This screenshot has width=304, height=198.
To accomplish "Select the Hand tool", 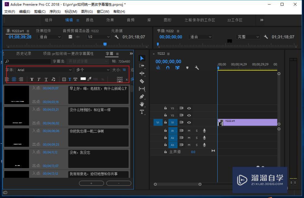I will (142, 104).
